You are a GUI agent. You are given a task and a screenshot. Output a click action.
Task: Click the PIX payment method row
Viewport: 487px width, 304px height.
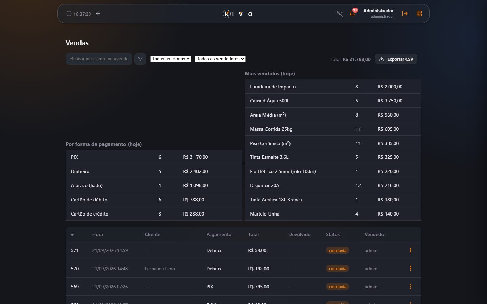pos(154,157)
